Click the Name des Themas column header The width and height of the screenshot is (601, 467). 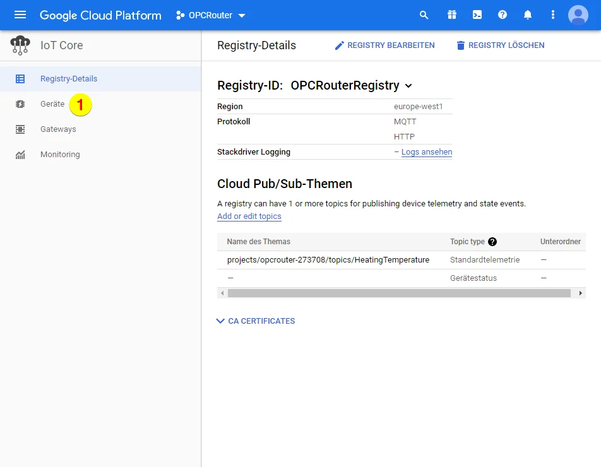(x=259, y=242)
